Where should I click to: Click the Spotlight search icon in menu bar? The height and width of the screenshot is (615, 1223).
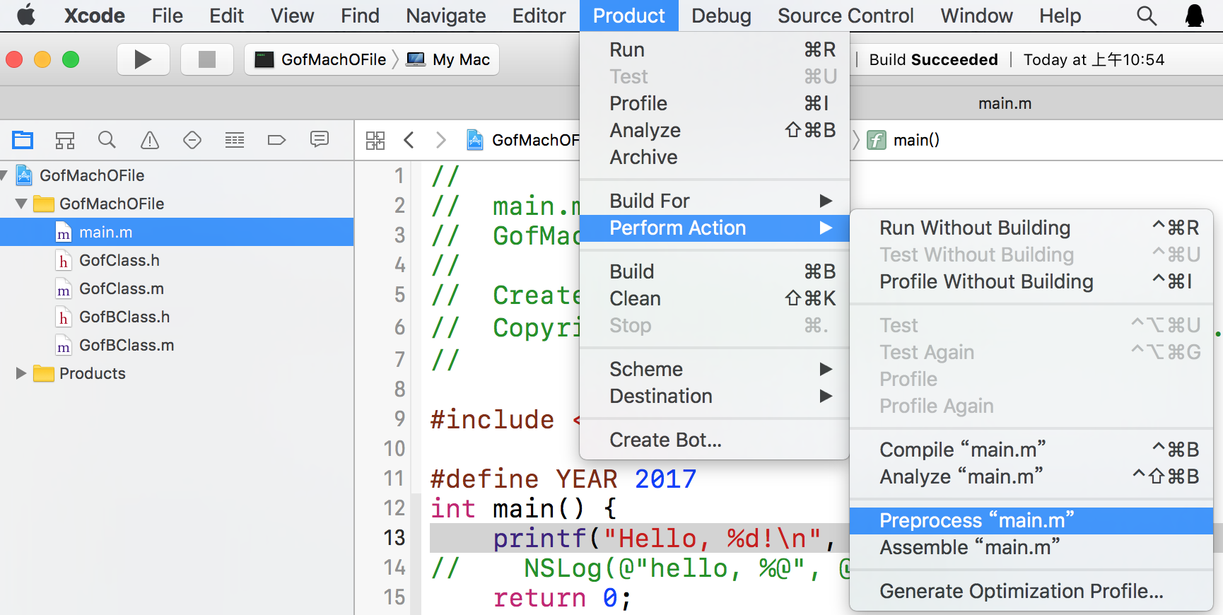tap(1147, 16)
